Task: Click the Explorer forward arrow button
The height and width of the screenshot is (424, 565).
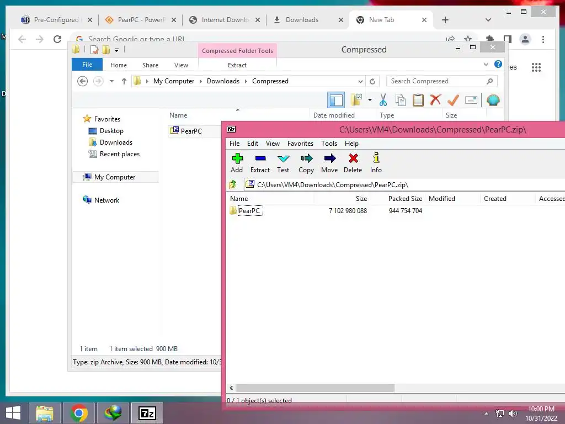Action: point(98,81)
